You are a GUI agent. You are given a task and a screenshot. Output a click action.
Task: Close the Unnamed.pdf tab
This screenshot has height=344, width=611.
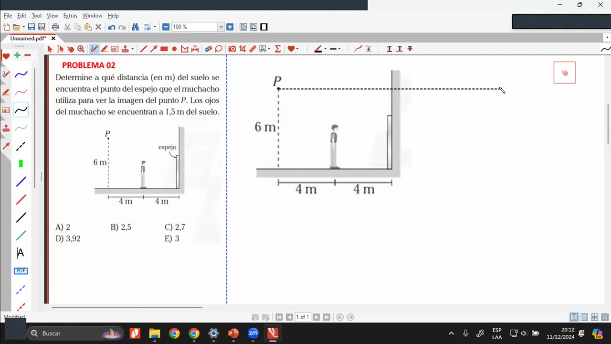click(x=53, y=38)
